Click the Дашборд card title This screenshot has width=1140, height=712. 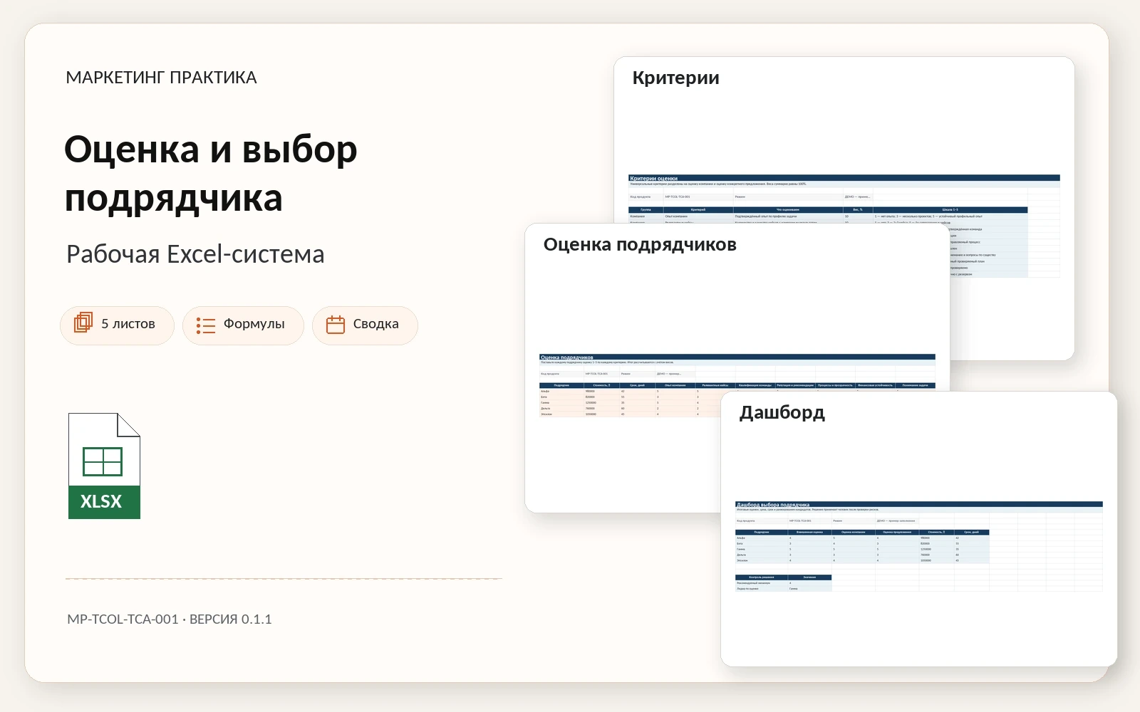coord(782,412)
